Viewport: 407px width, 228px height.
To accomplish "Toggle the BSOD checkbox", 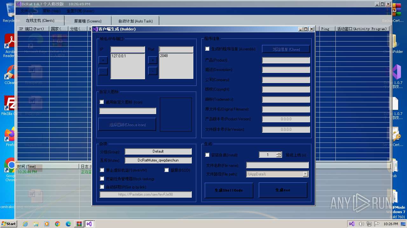I will coord(167,170).
